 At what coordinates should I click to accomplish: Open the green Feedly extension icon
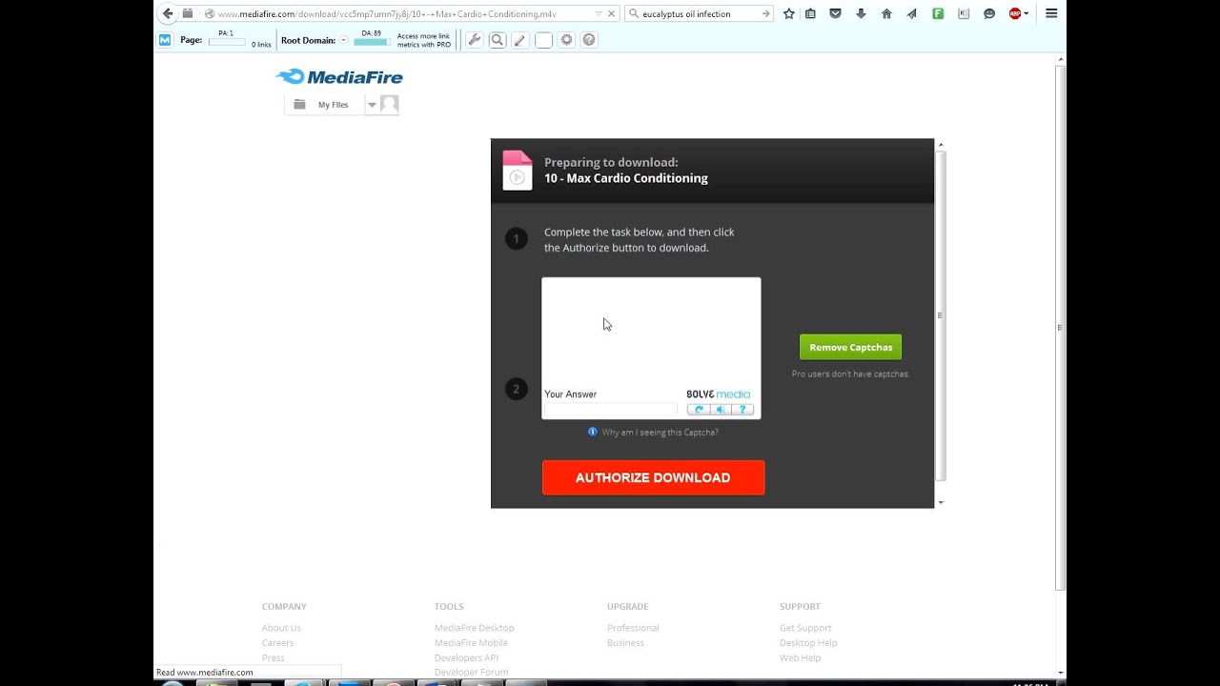[x=938, y=14]
